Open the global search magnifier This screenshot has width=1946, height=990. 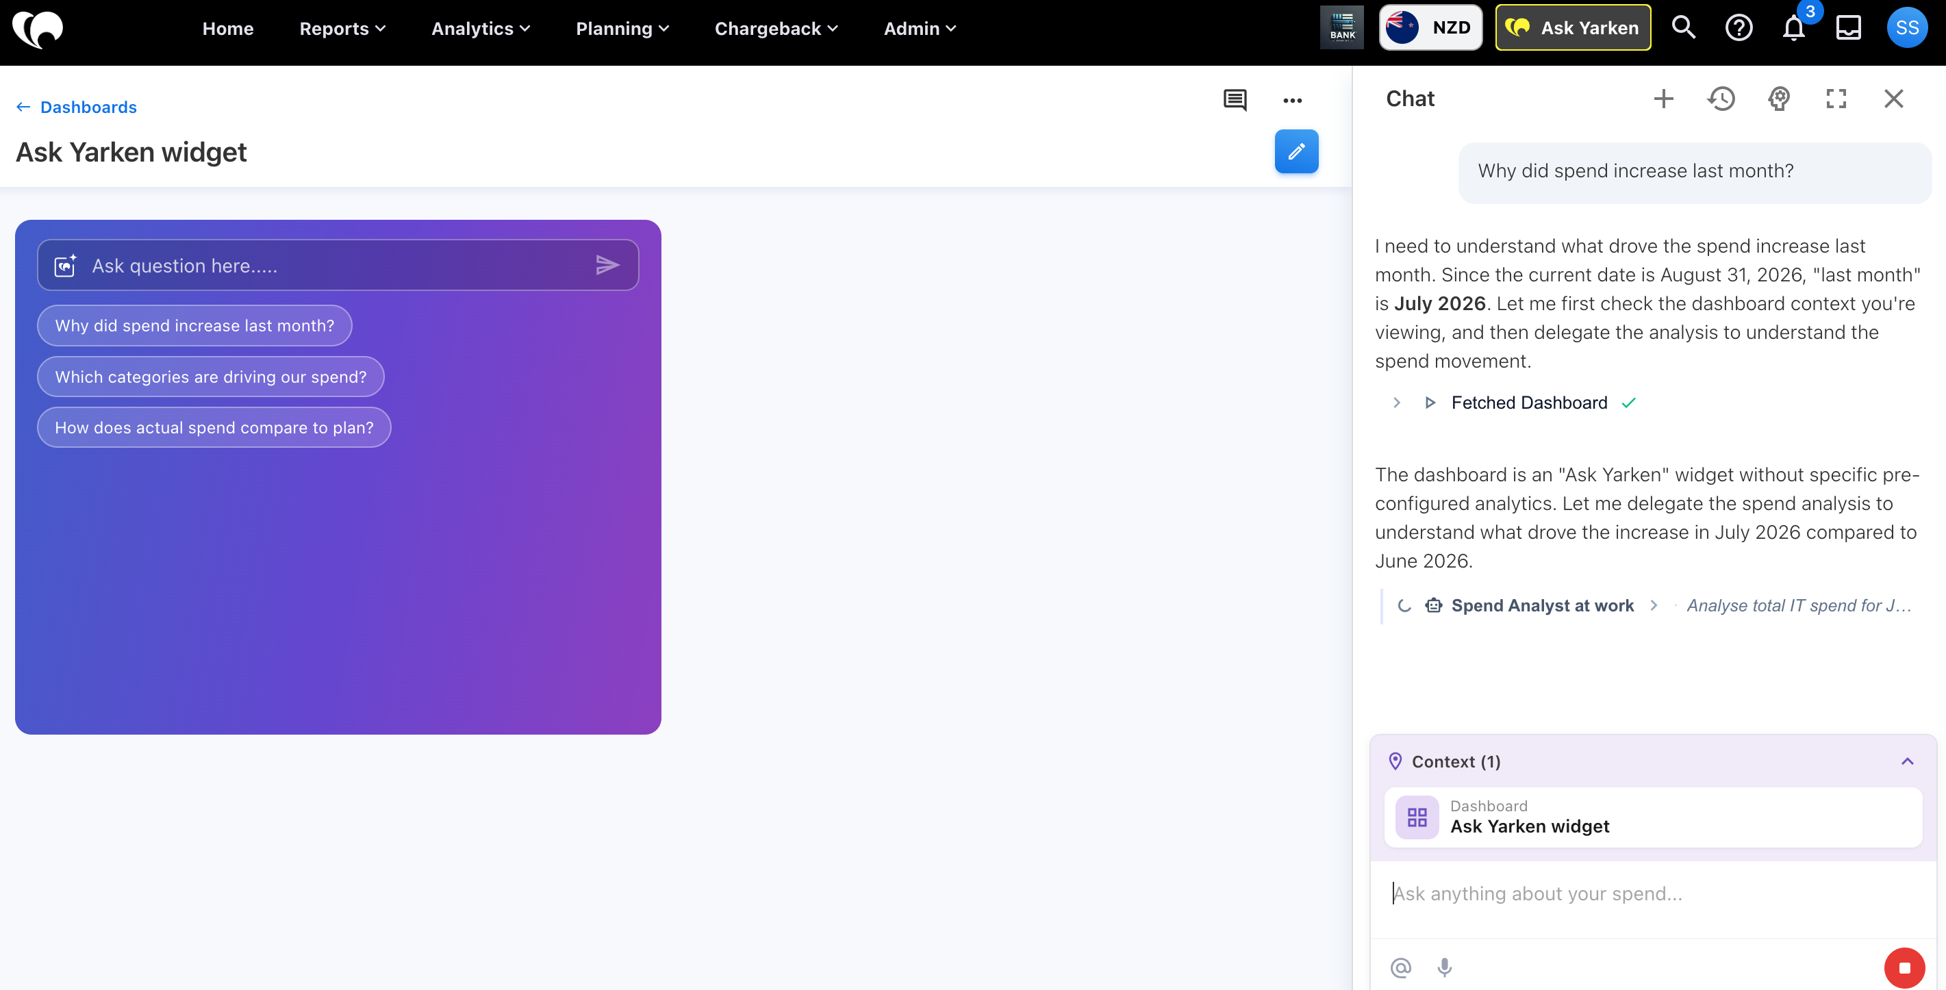pyautogui.click(x=1683, y=28)
